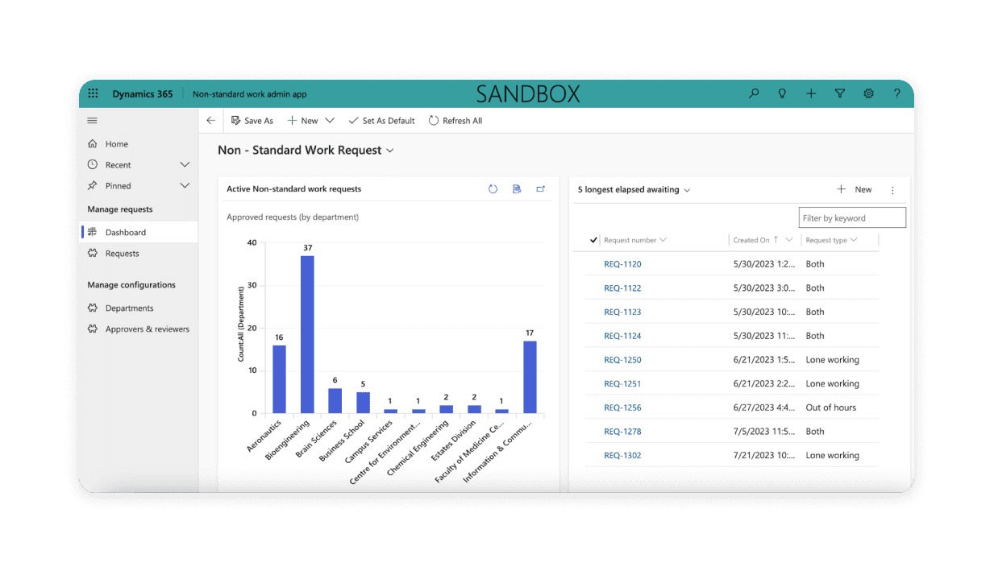This screenshot has width=994, height=575.
Task: Open request REQ-1122
Action: (x=622, y=288)
